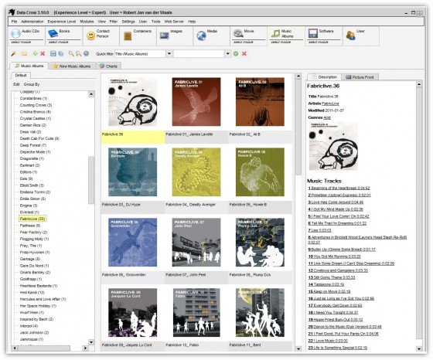Click the second magnifier find icon
The height and width of the screenshot is (360, 433).
click(x=78, y=53)
